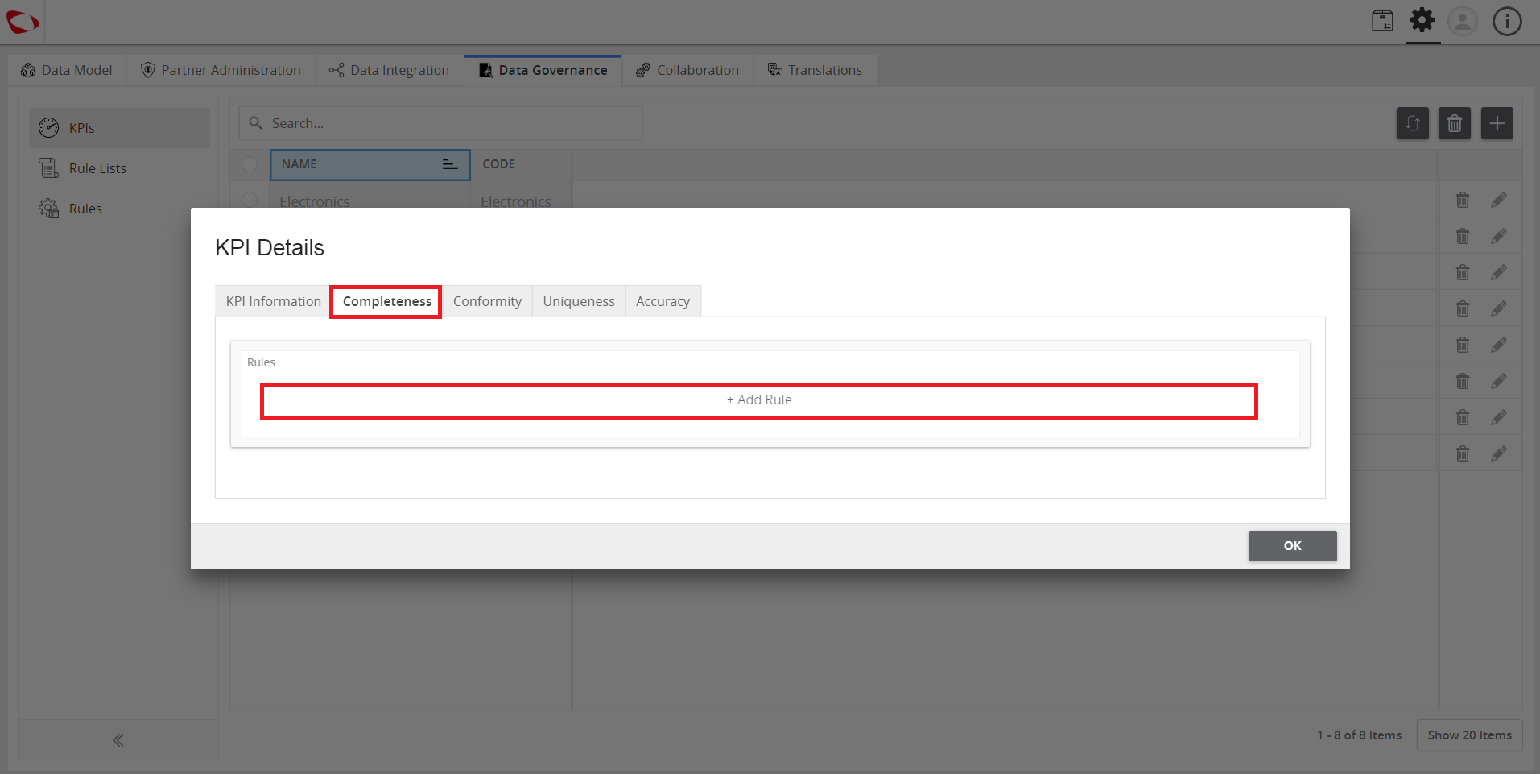
Task: Open the calendar tasks icon in top bar
Action: (x=1382, y=21)
